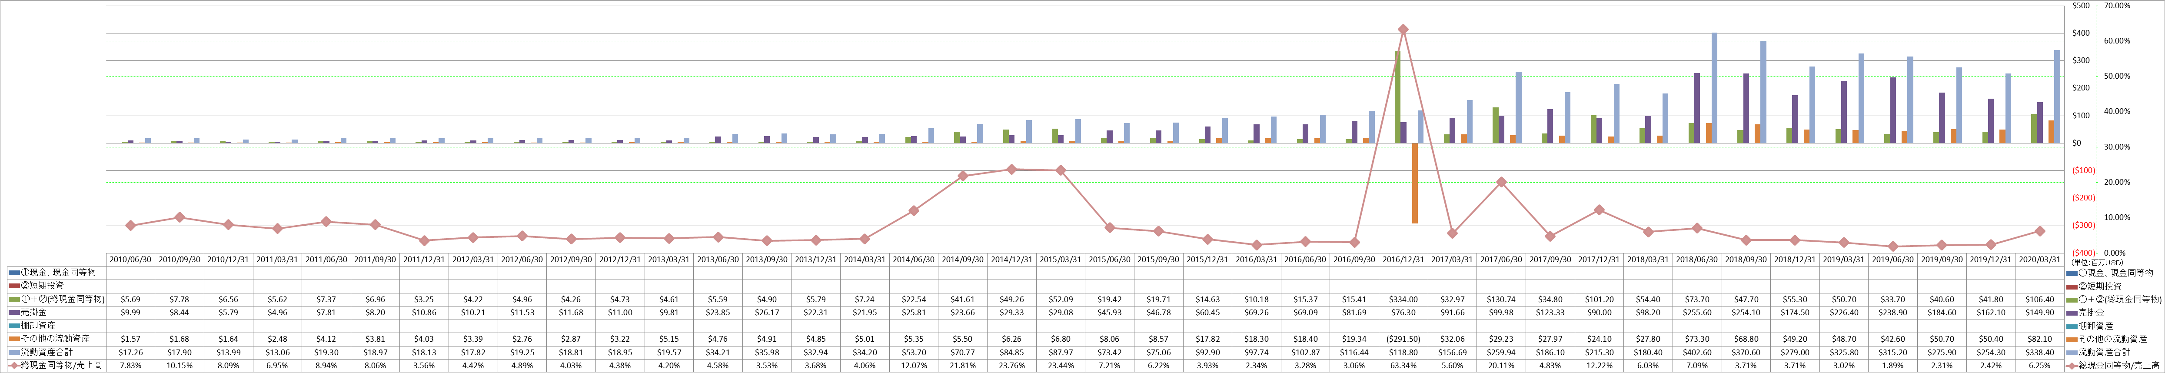Select the 20.11% ratio cell
This screenshot has width=2165, height=373.
coord(1501,366)
